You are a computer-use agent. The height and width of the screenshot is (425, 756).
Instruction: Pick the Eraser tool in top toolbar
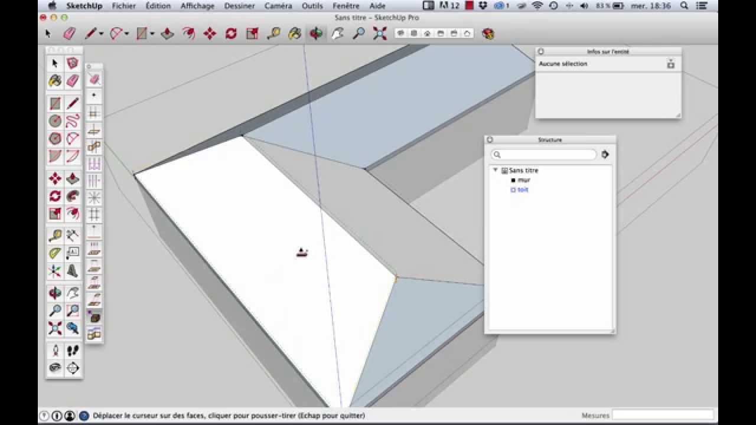point(68,34)
